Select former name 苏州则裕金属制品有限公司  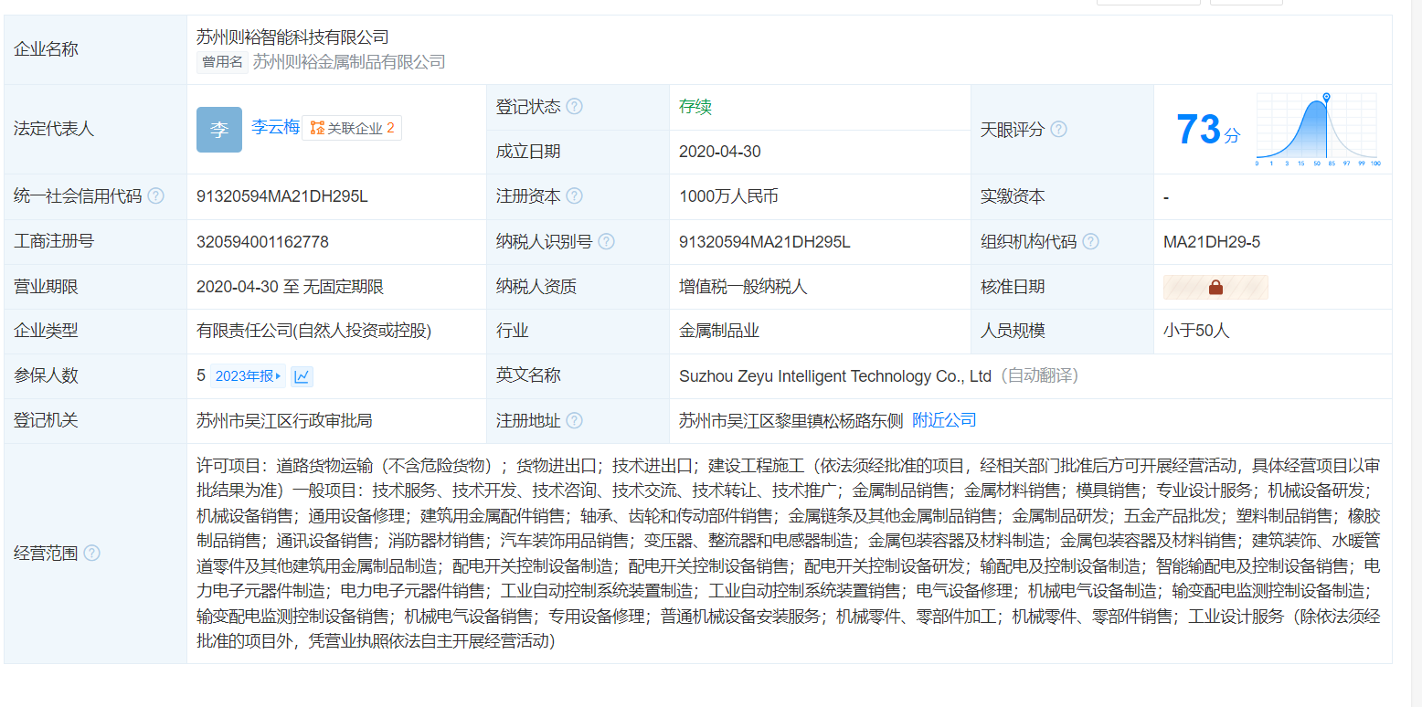(349, 62)
